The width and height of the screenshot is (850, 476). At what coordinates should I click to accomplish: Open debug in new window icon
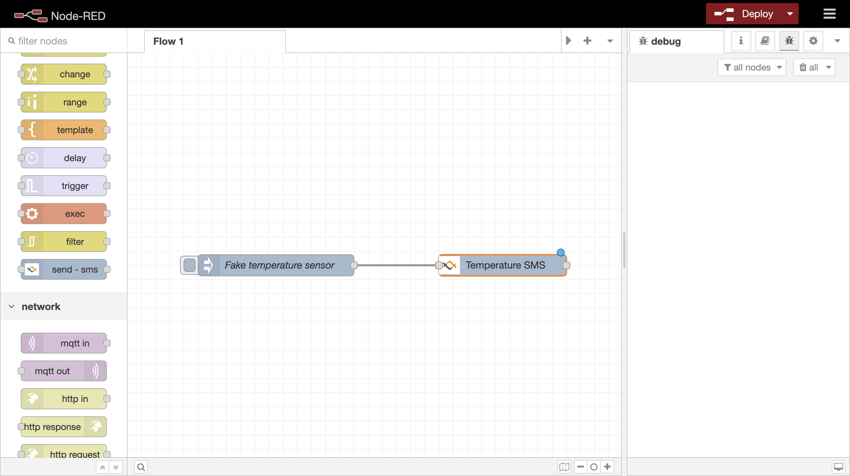pyautogui.click(x=838, y=467)
